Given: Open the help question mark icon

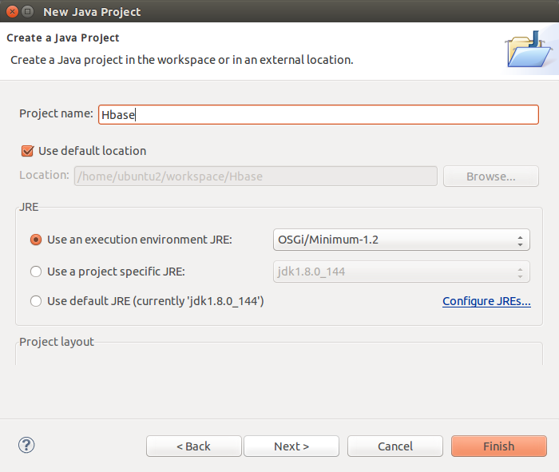Looking at the screenshot, I should coord(26,445).
